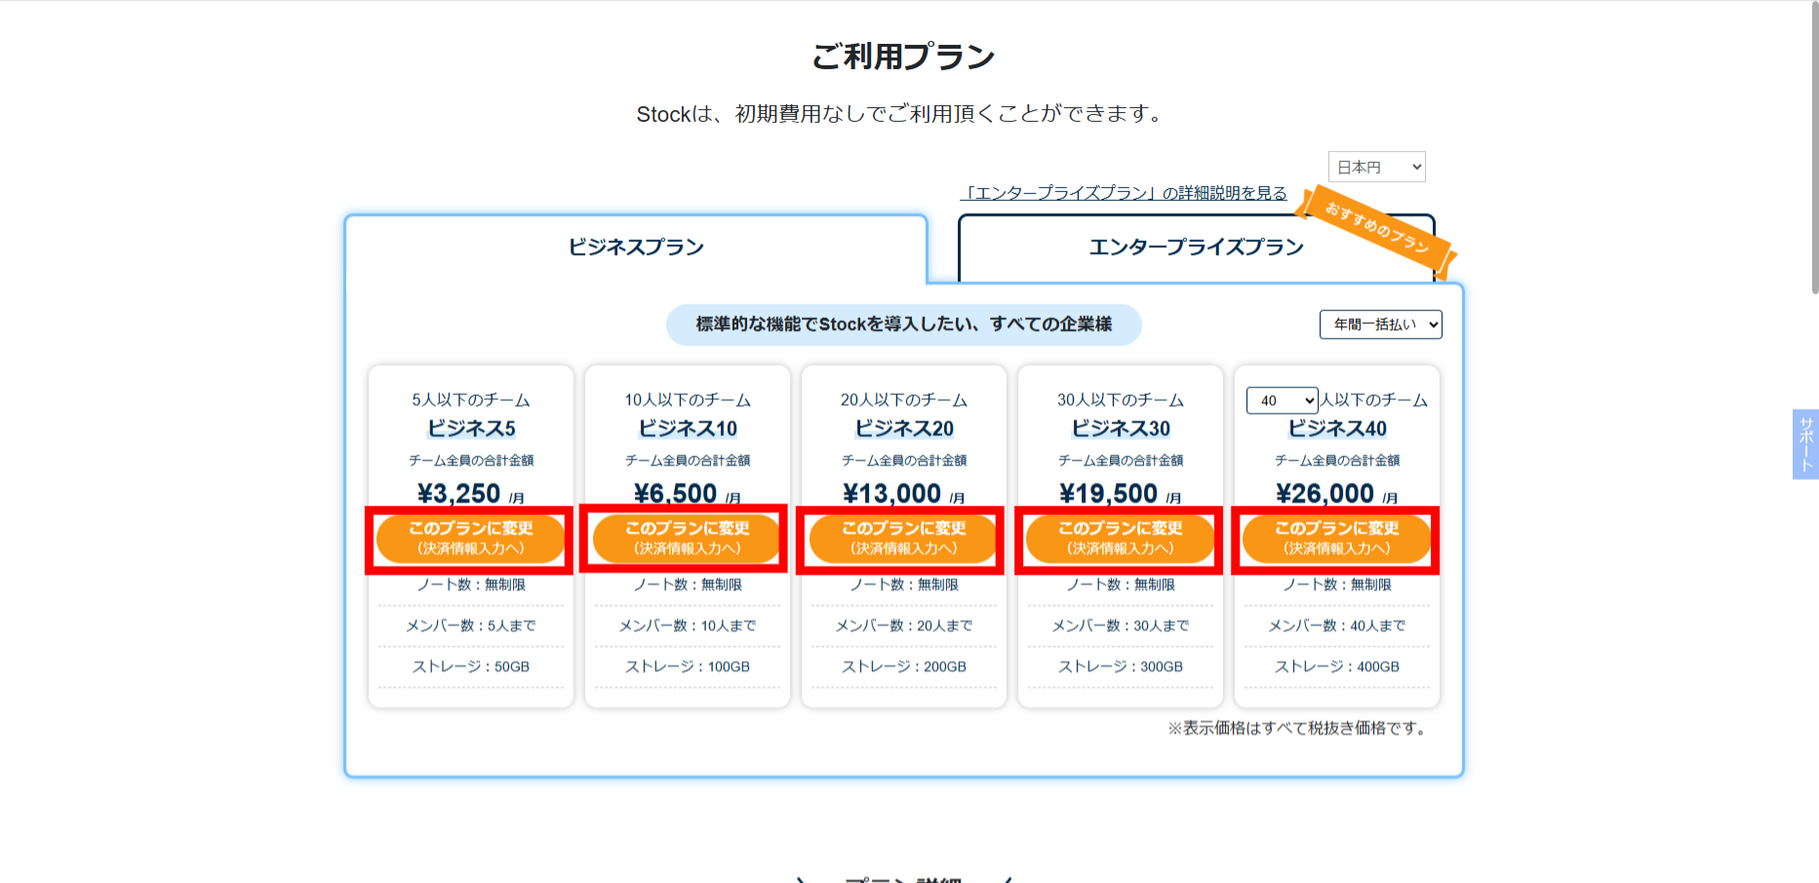Click the 20人以下のチーム label

(x=904, y=401)
